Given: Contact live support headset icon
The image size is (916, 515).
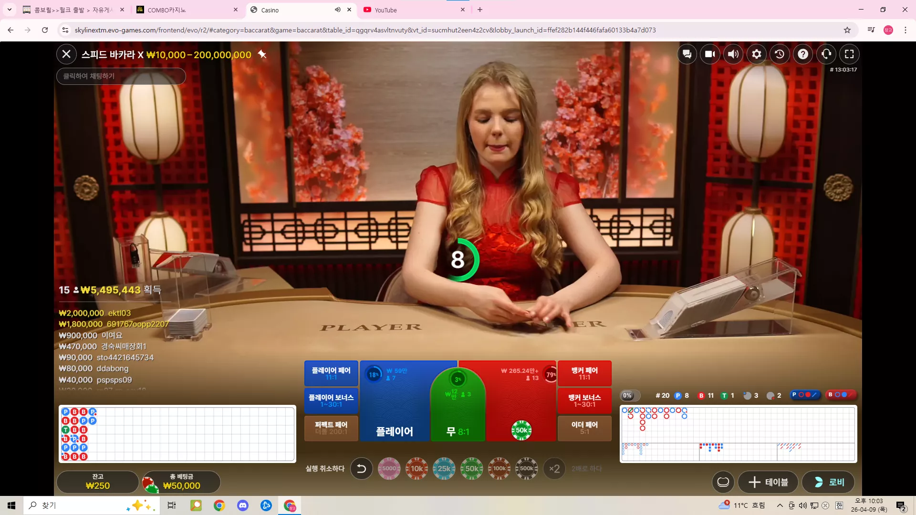Looking at the screenshot, I should [x=826, y=54].
